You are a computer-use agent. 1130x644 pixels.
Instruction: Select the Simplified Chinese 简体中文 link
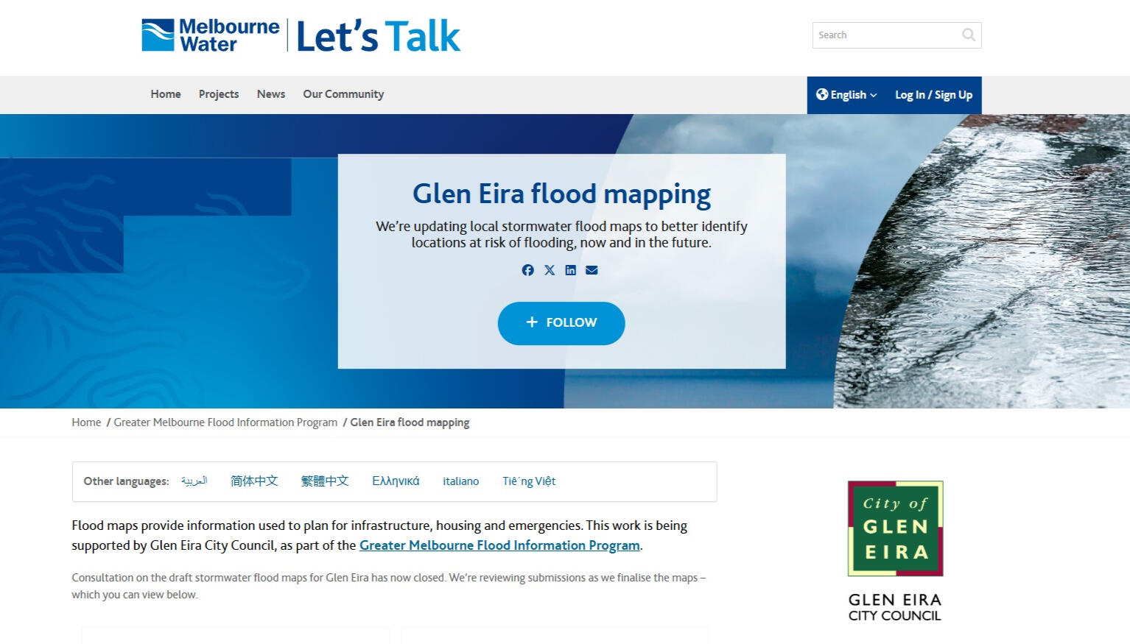(x=254, y=481)
